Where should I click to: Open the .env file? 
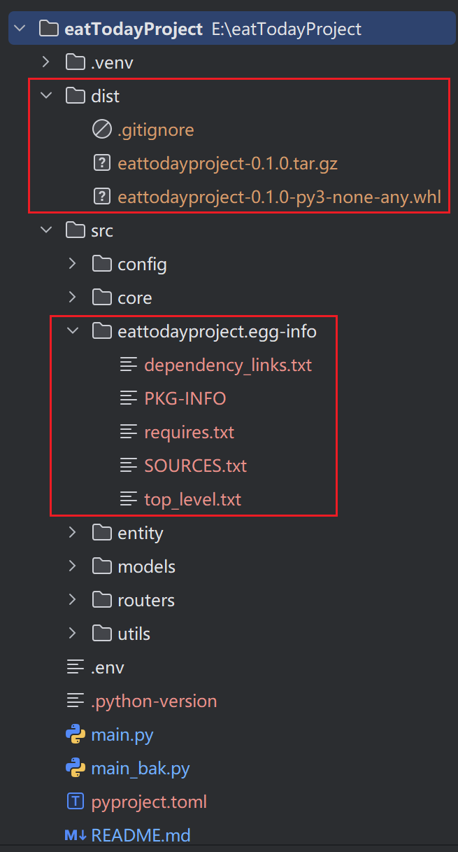108,667
